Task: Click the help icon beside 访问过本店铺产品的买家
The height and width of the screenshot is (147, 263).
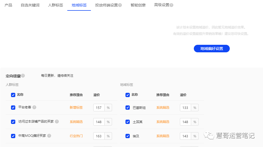Action: [57, 122]
